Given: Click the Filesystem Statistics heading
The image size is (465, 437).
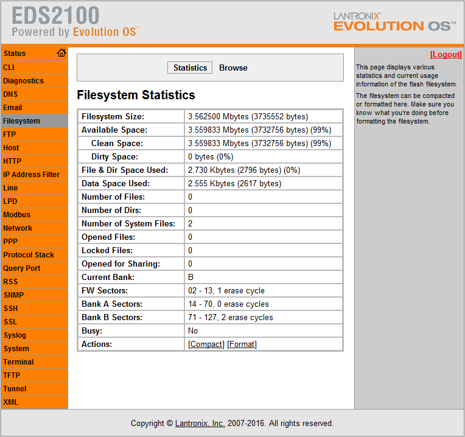Looking at the screenshot, I should [x=136, y=95].
